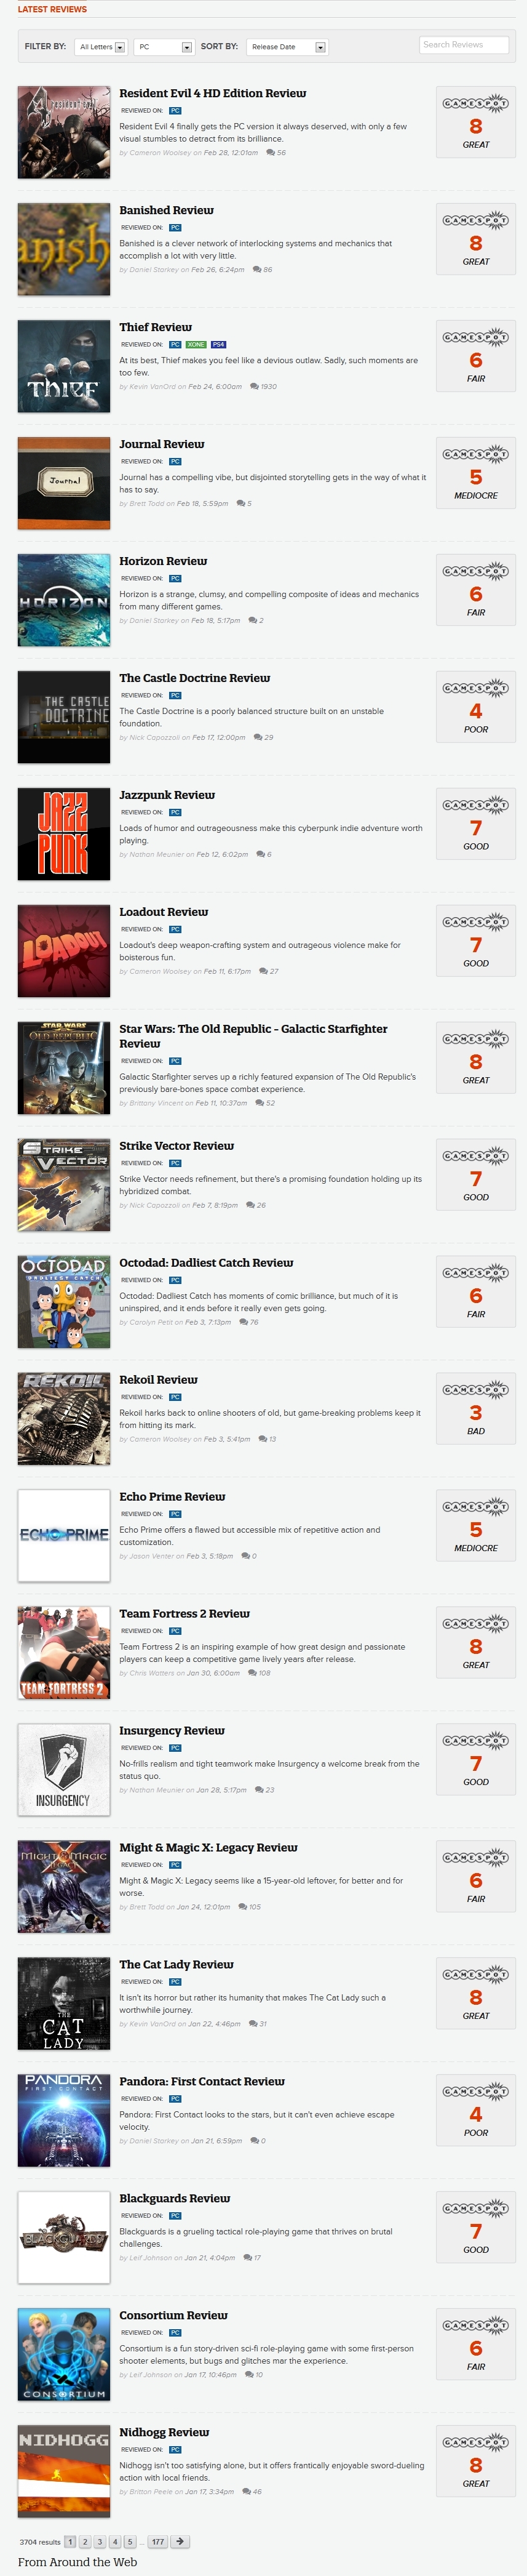
Task: Click into the Search Reviews field
Action: tap(464, 45)
